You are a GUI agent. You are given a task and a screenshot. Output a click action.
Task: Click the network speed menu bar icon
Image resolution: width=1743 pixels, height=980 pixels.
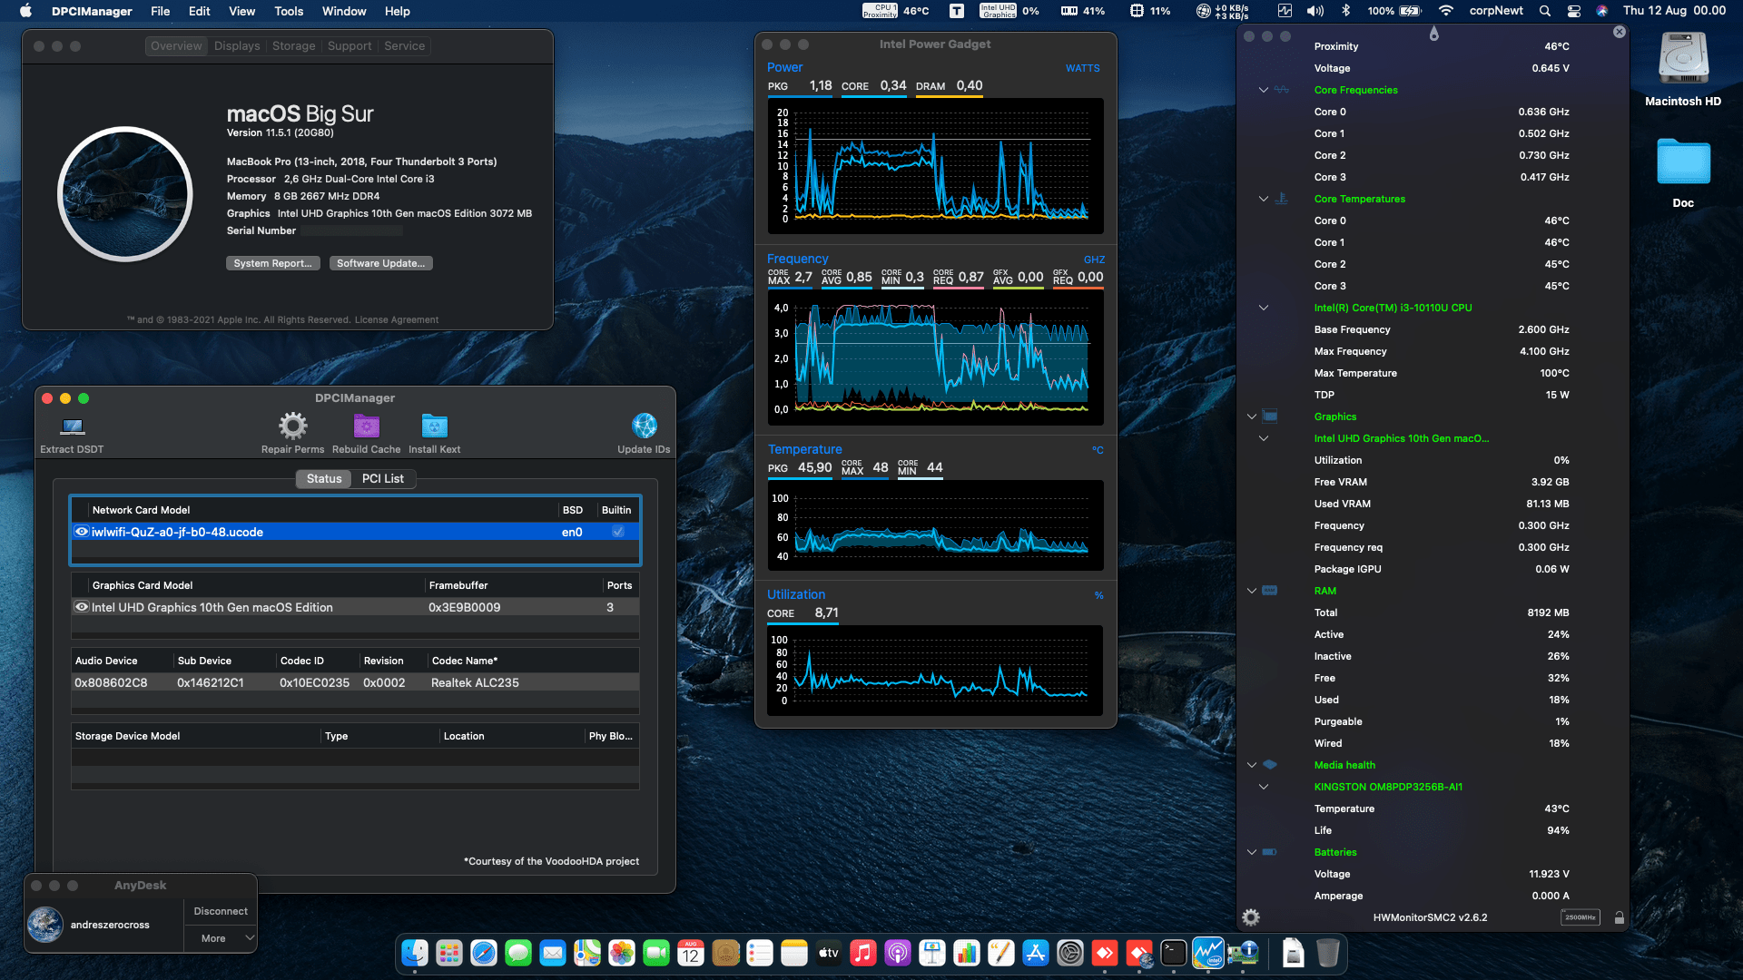point(1223,11)
